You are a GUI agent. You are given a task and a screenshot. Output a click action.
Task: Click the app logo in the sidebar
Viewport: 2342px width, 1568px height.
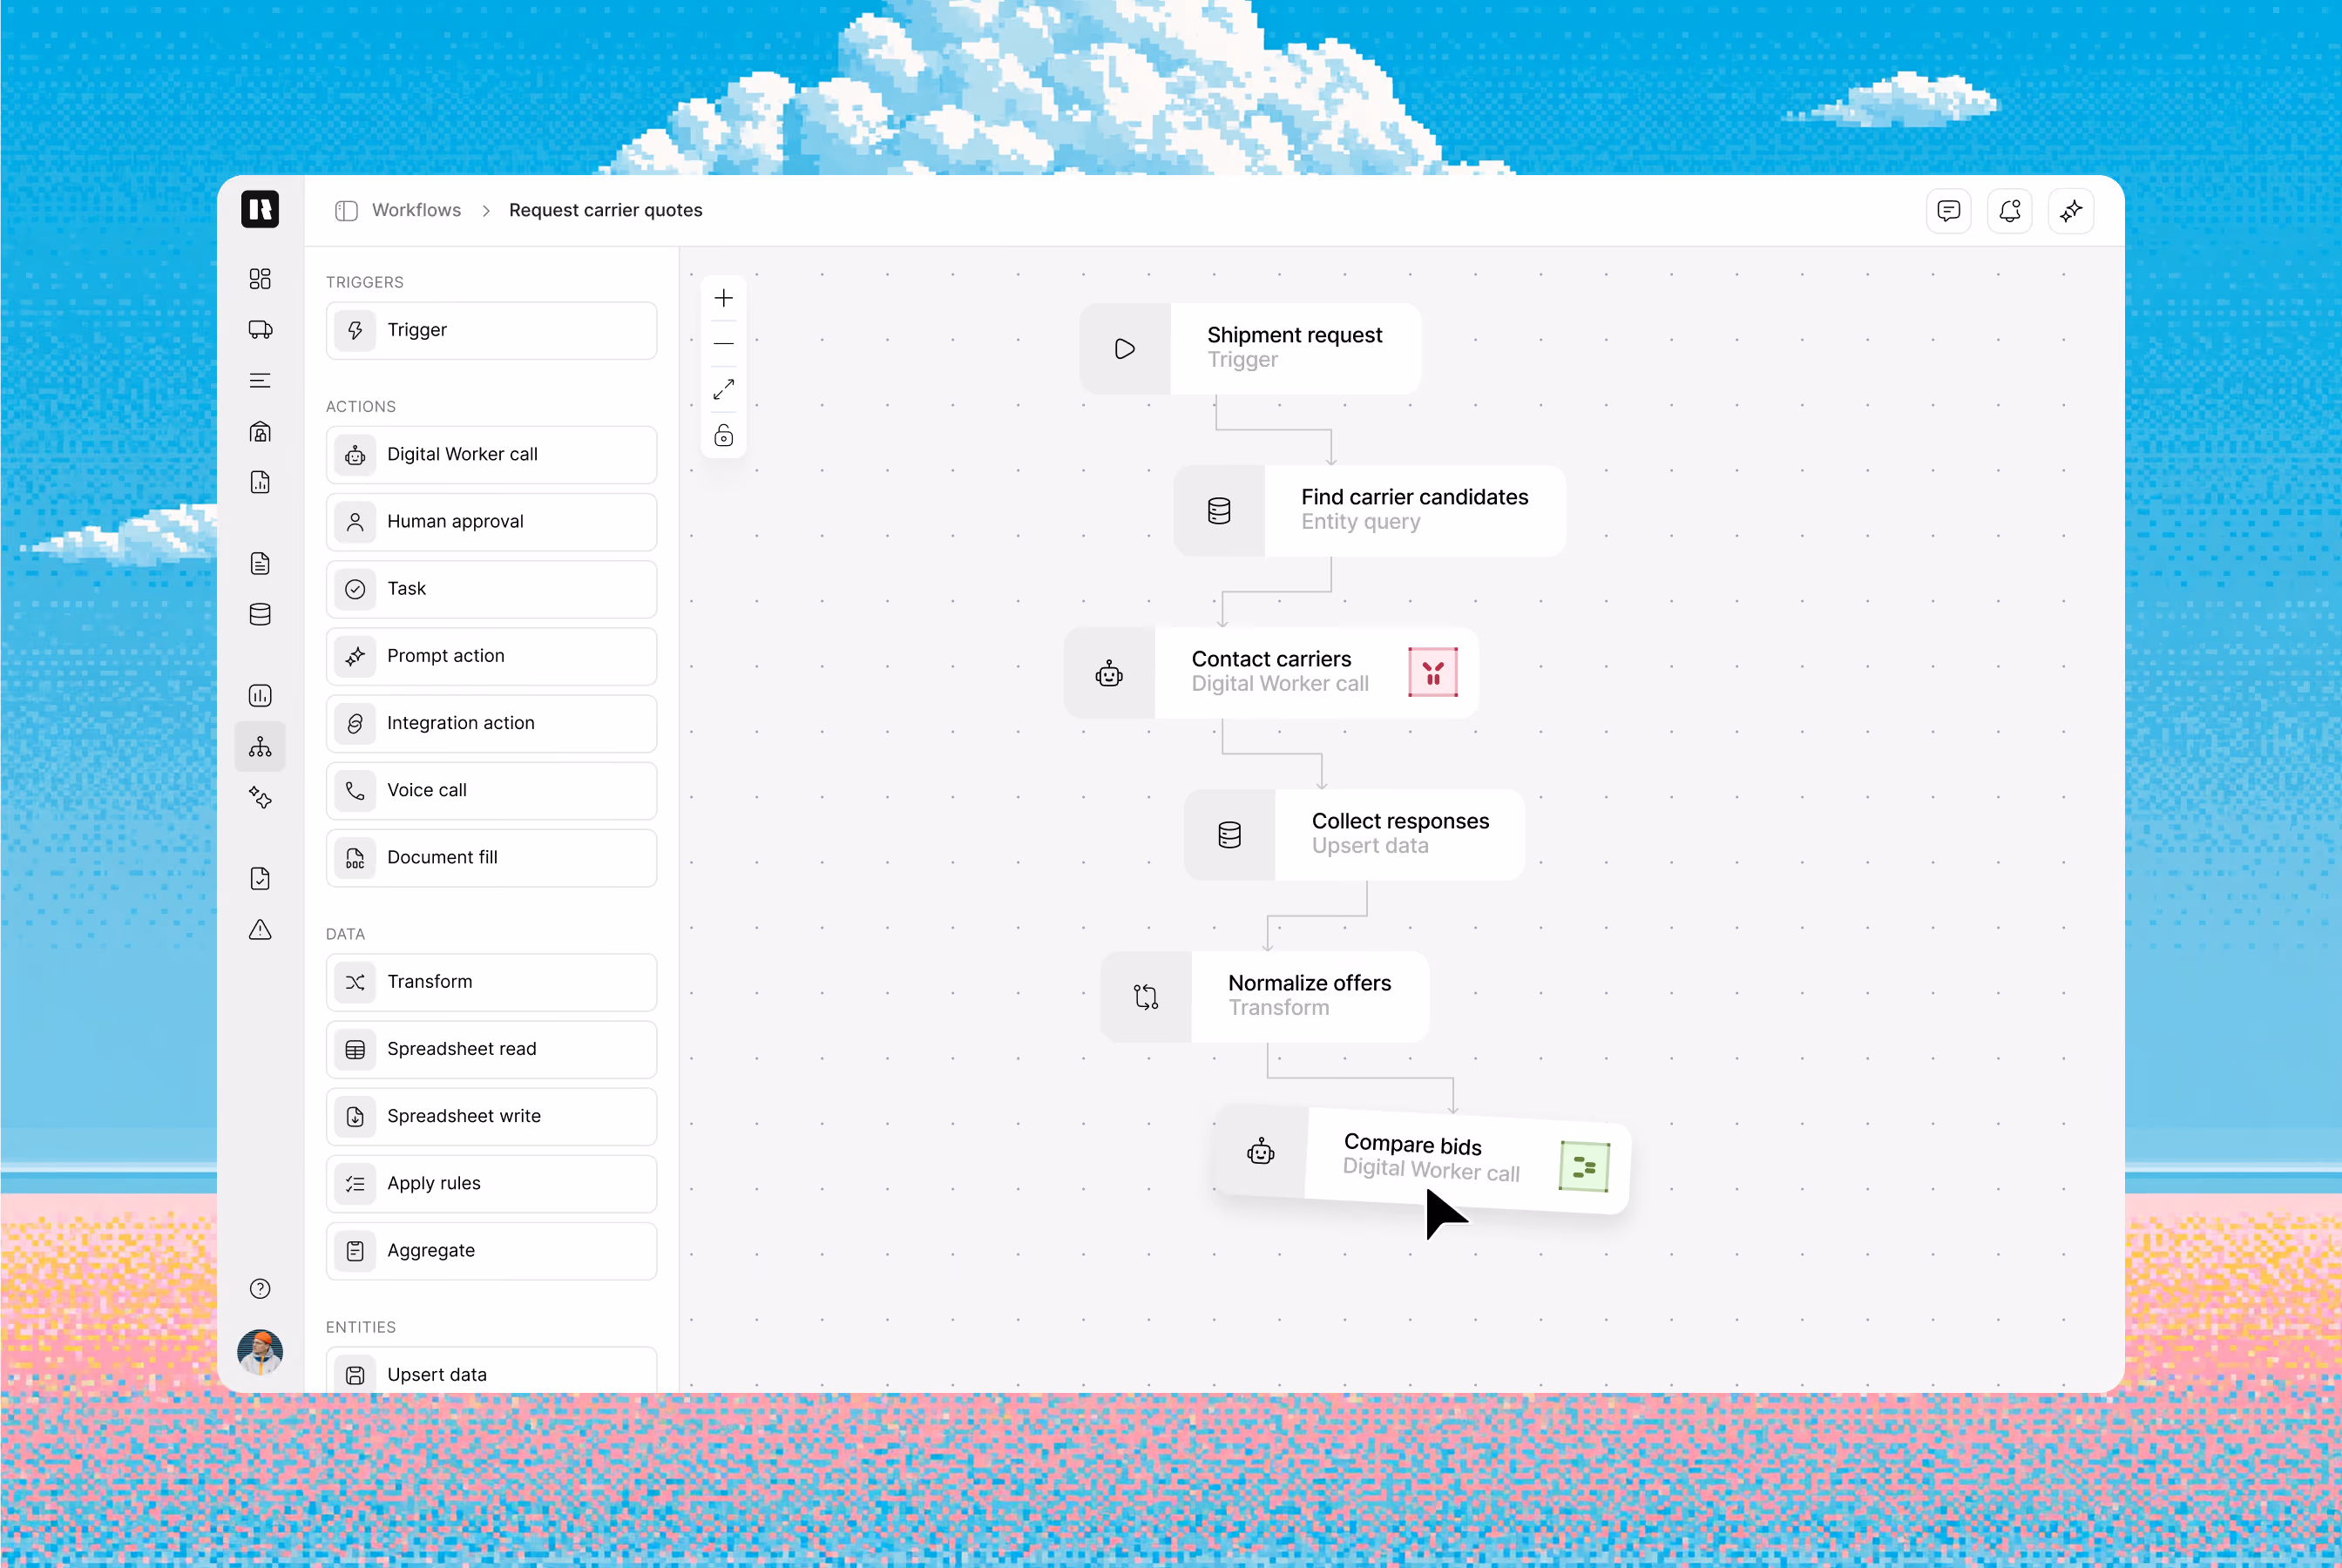(x=260, y=209)
